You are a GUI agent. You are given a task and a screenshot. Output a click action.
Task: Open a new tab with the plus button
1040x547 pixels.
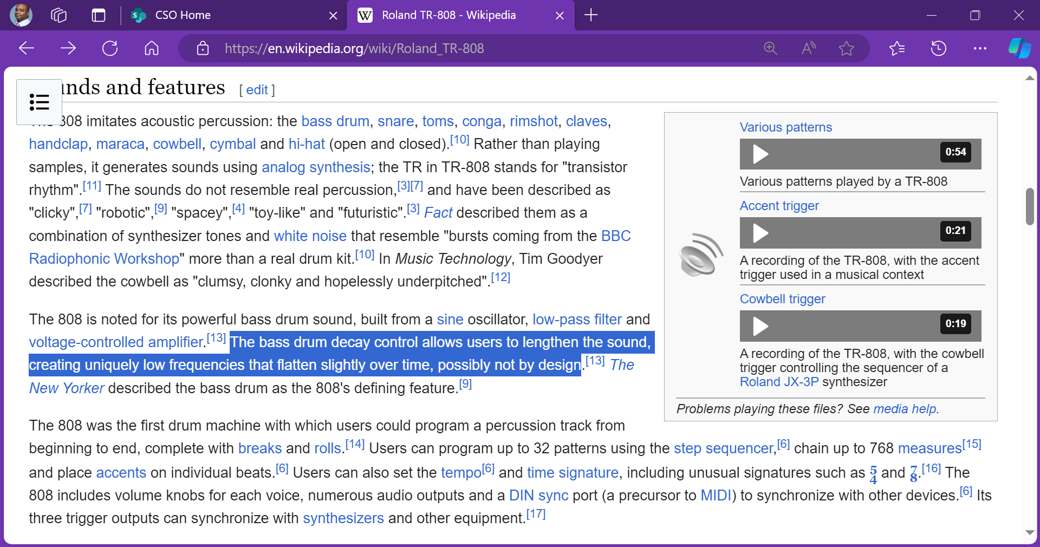tap(591, 15)
